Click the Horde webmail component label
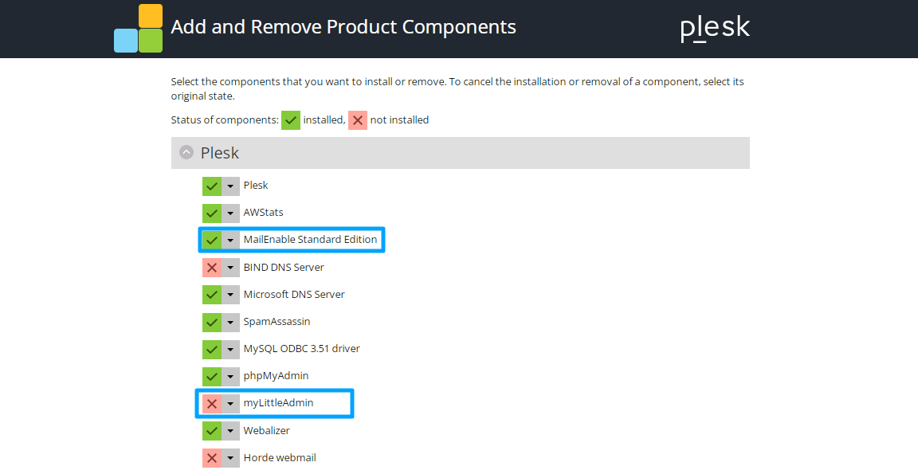The height and width of the screenshot is (474, 918). click(x=280, y=457)
